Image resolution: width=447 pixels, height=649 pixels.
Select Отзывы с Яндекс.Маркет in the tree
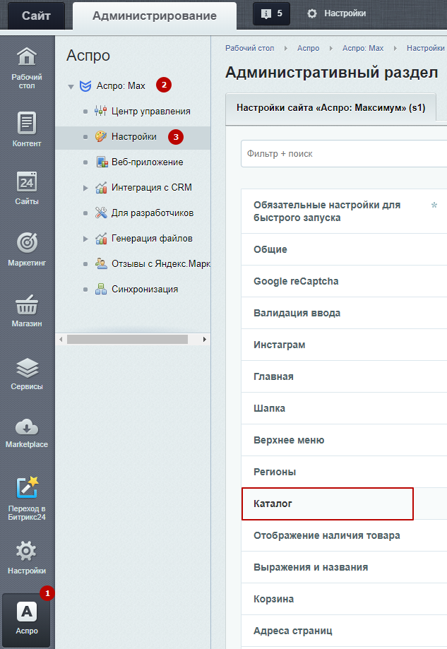[x=161, y=264]
